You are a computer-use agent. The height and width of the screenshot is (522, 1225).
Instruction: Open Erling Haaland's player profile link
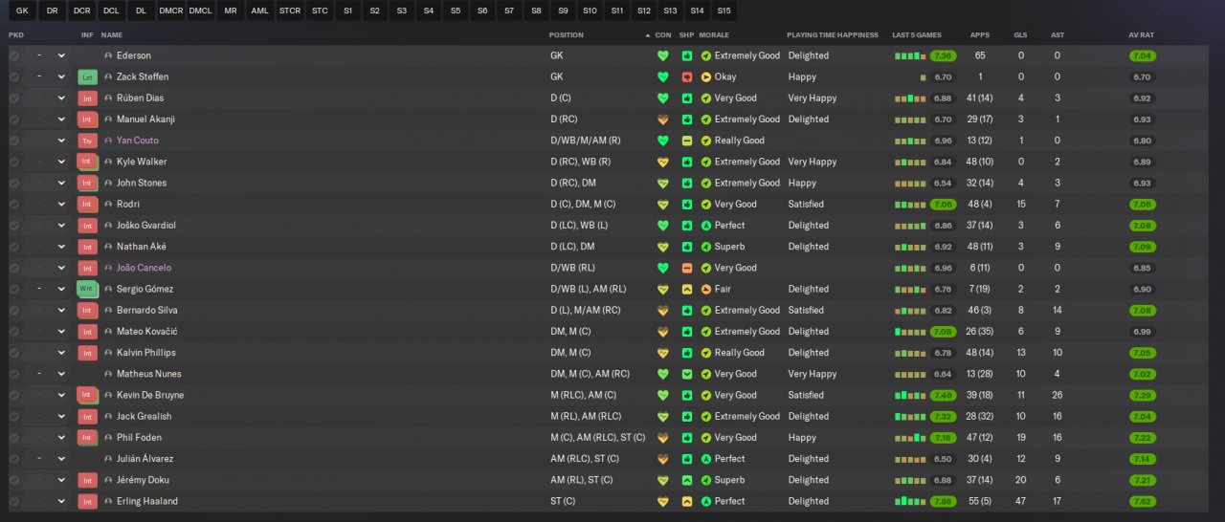pyautogui.click(x=147, y=501)
